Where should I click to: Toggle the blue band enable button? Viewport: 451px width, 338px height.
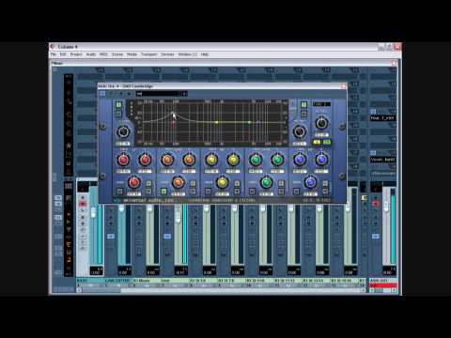(x=296, y=192)
